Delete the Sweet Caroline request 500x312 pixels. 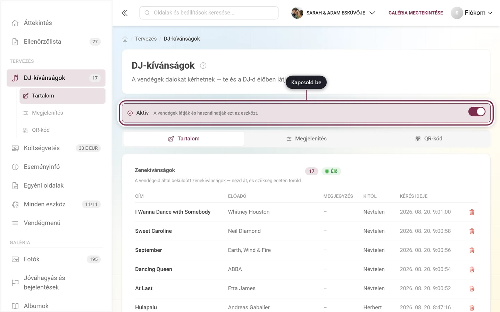pos(472,231)
